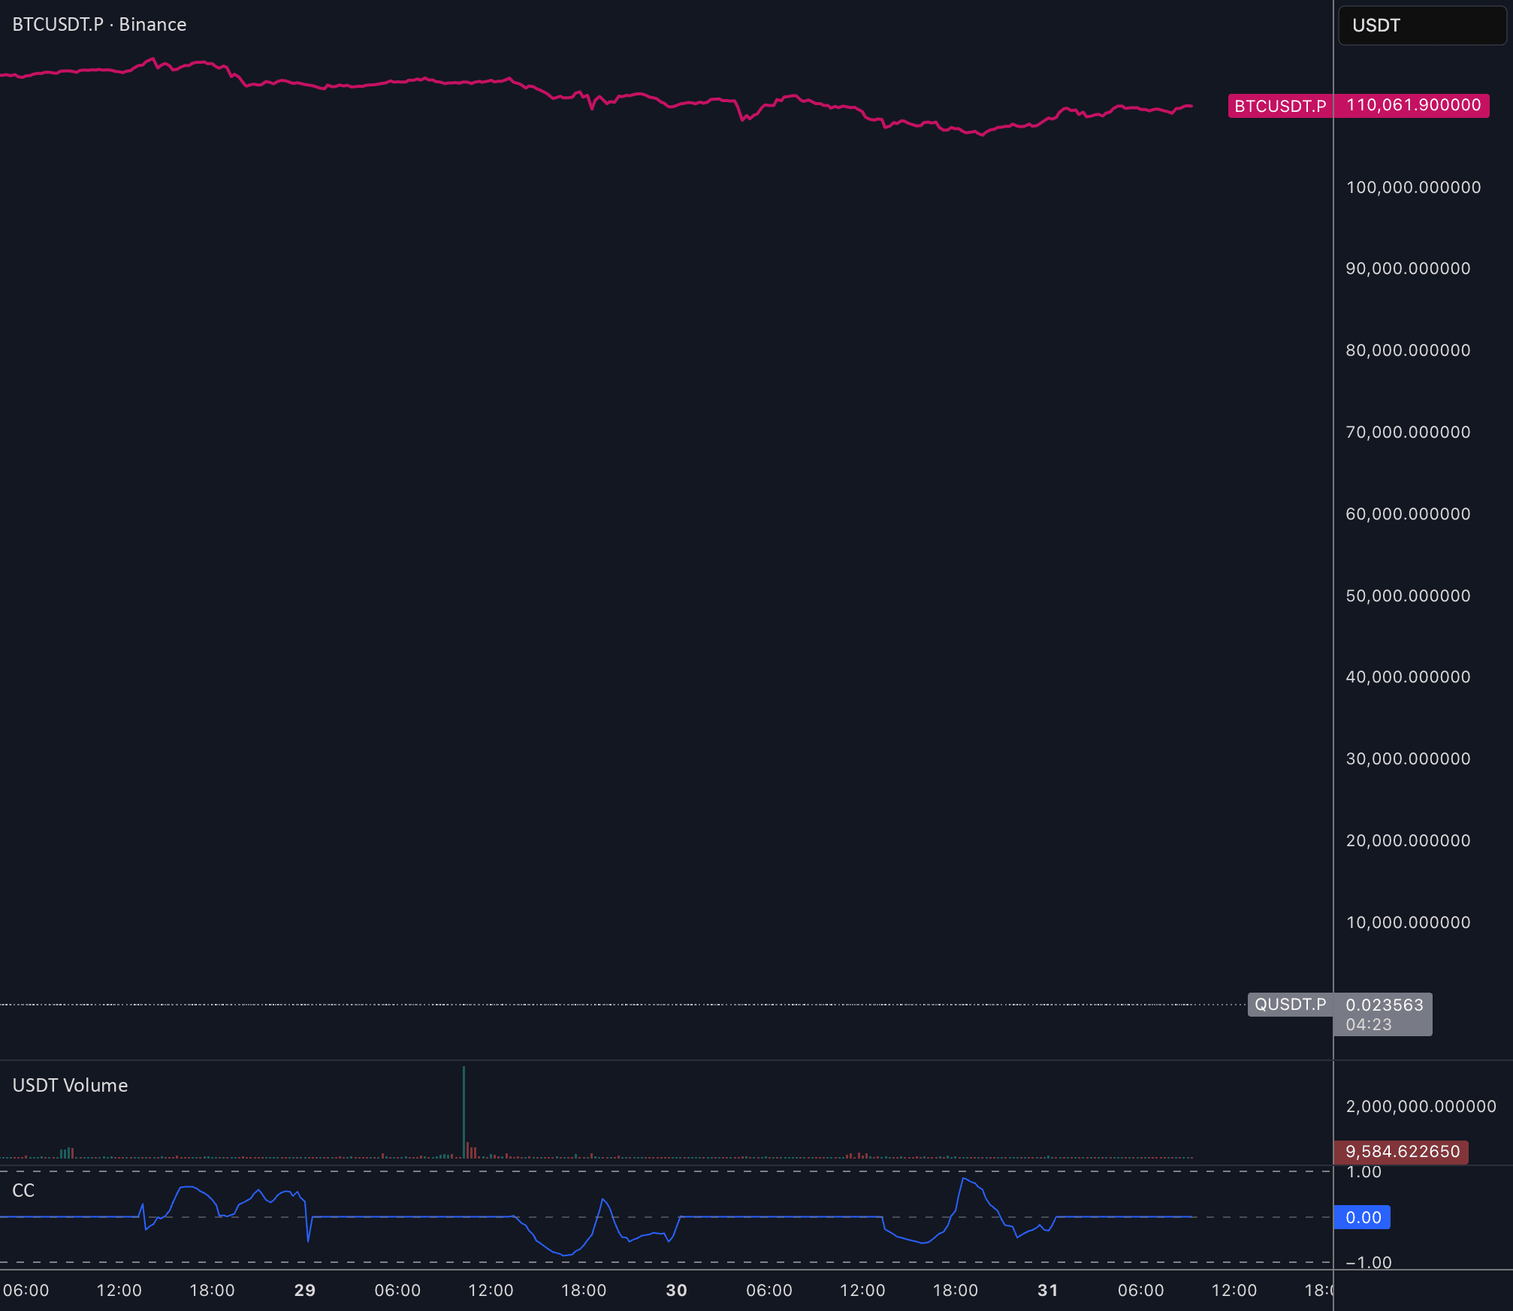Click date 30 on time axis
Viewport: 1513px width, 1311px height.
pos(676,1291)
